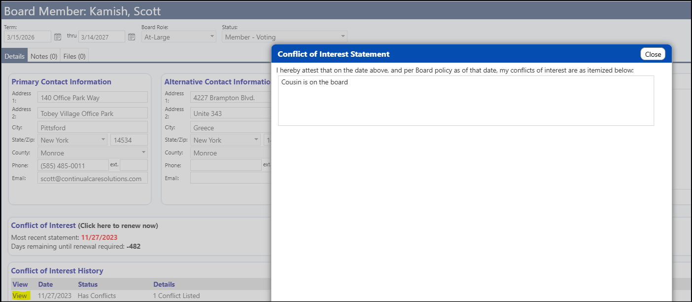Click the primary City Pittsford field
The height and width of the screenshot is (302, 692).
point(93,128)
